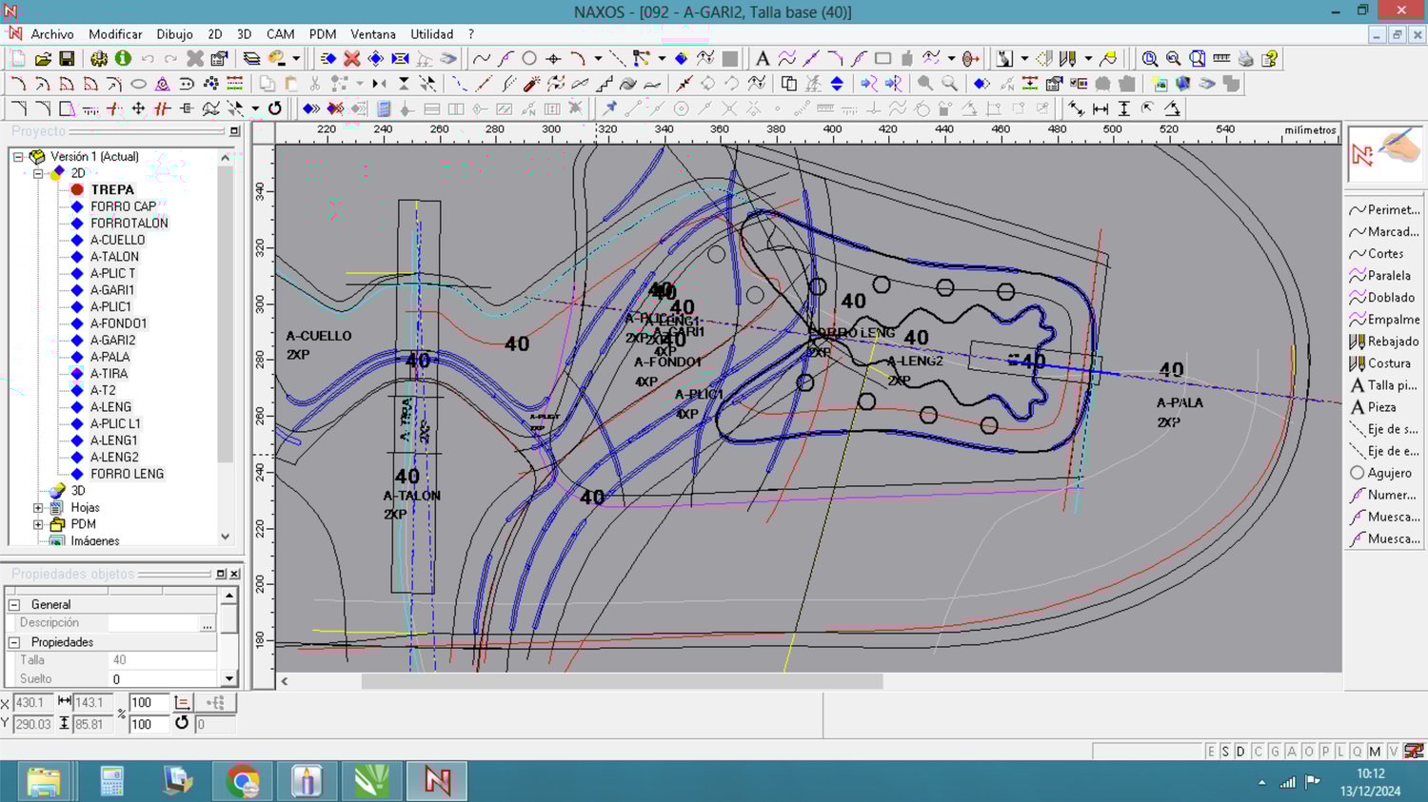The height and width of the screenshot is (802, 1428).
Task: Click the printer icon
Action: pos(1245,59)
